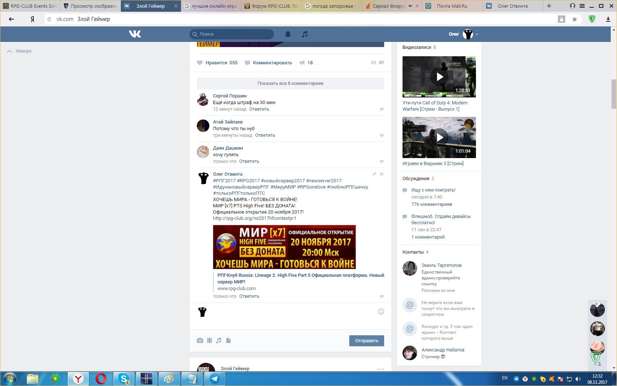Image resolution: width=617 pixels, height=386 pixels.
Task: Open browser downloads arrow icon
Action: [x=608, y=19]
